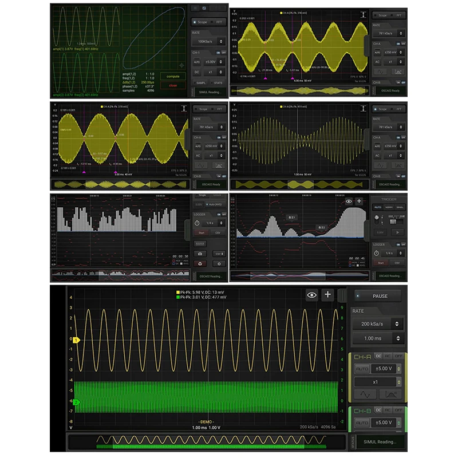Select sine wave icon in 1.00 ms 50 mV panel
Image resolution: width=458 pixels, height=458 pixels.
pyautogui.click(x=380, y=165)
